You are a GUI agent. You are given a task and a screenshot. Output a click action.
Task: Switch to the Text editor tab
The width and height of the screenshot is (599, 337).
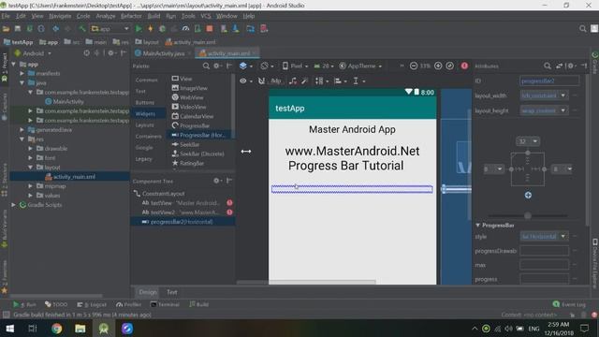[172, 292]
